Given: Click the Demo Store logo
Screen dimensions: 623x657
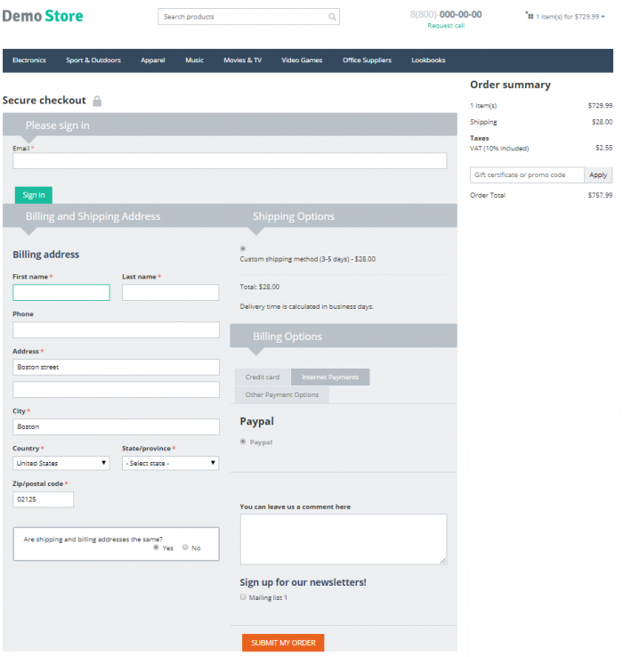Looking at the screenshot, I should tap(43, 16).
